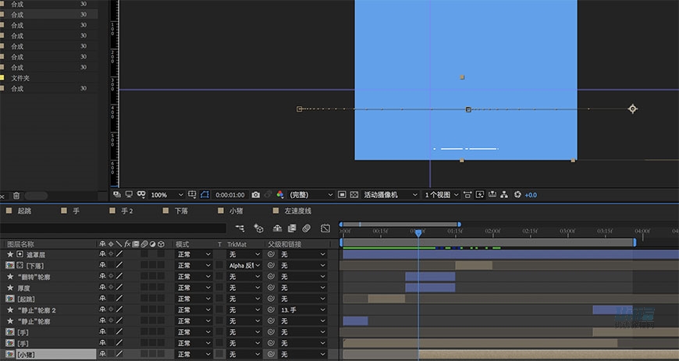The image size is (679, 361).
Task: Click the Always Preview This View icon
Action: coord(117,194)
